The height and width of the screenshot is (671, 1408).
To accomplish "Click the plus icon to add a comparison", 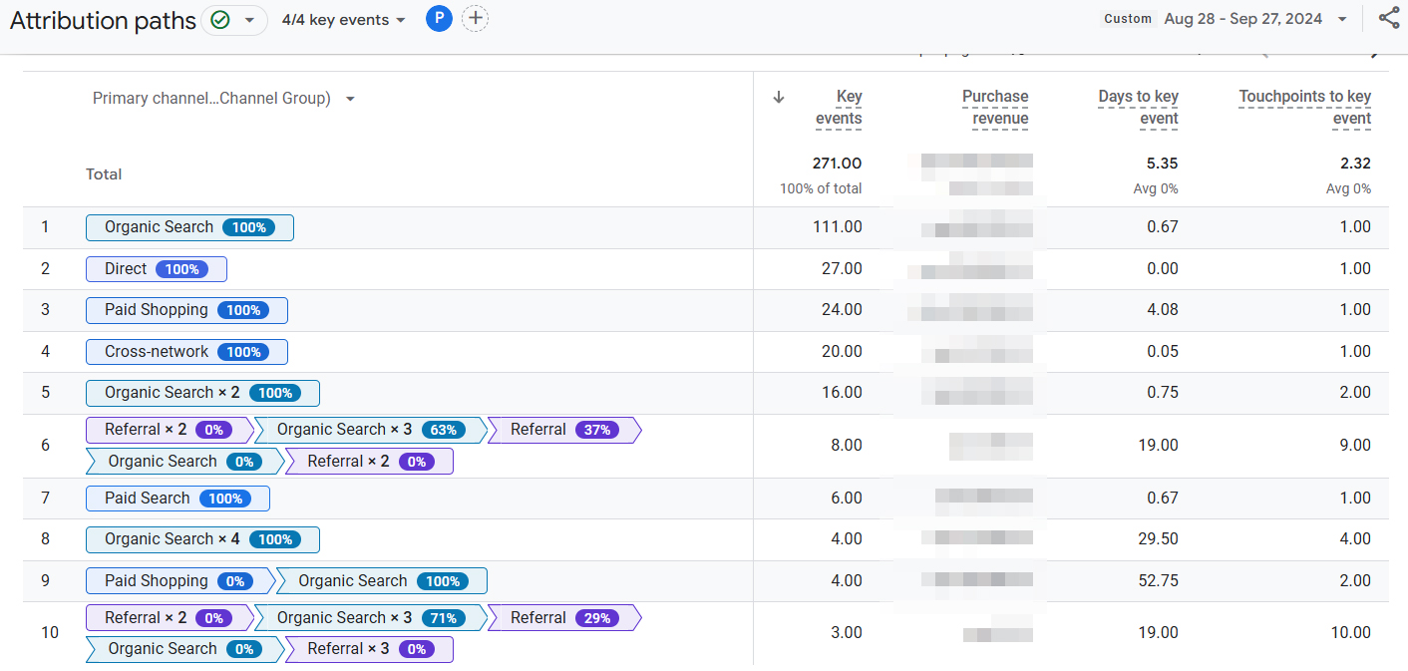I will click(475, 18).
